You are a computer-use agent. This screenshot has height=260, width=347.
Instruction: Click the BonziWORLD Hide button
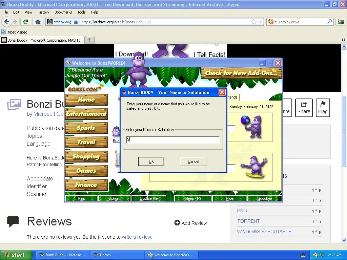pyautogui.click(x=229, y=198)
